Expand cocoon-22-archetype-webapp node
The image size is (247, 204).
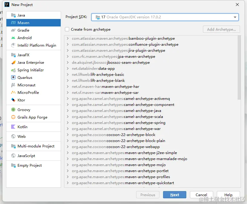pyautogui.click(x=68, y=147)
